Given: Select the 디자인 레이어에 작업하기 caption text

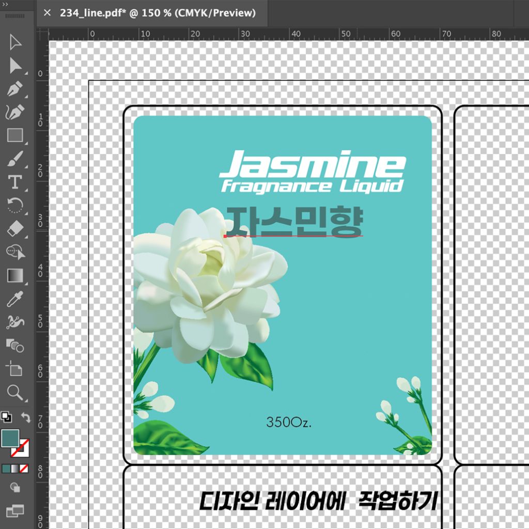Looking at the screenshot, I should pyautogui.click(x=318, y=501).
